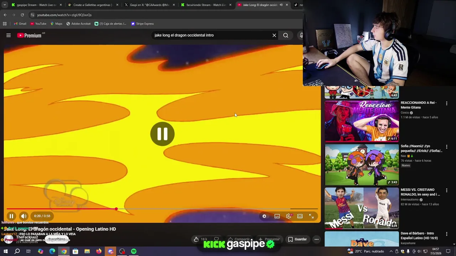Open Chrome tab search dropdown arrow
This screenshot has height=256, width=456.
point(5,5)
